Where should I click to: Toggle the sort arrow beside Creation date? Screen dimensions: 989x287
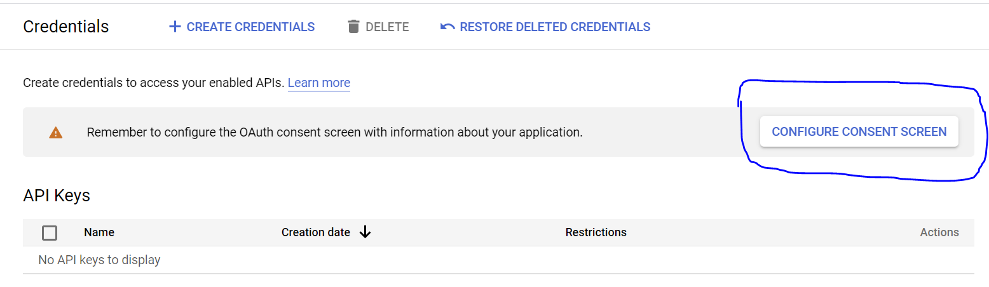point(365,232)
